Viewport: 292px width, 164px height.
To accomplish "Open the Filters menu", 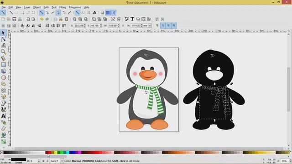I will (63, 7).
